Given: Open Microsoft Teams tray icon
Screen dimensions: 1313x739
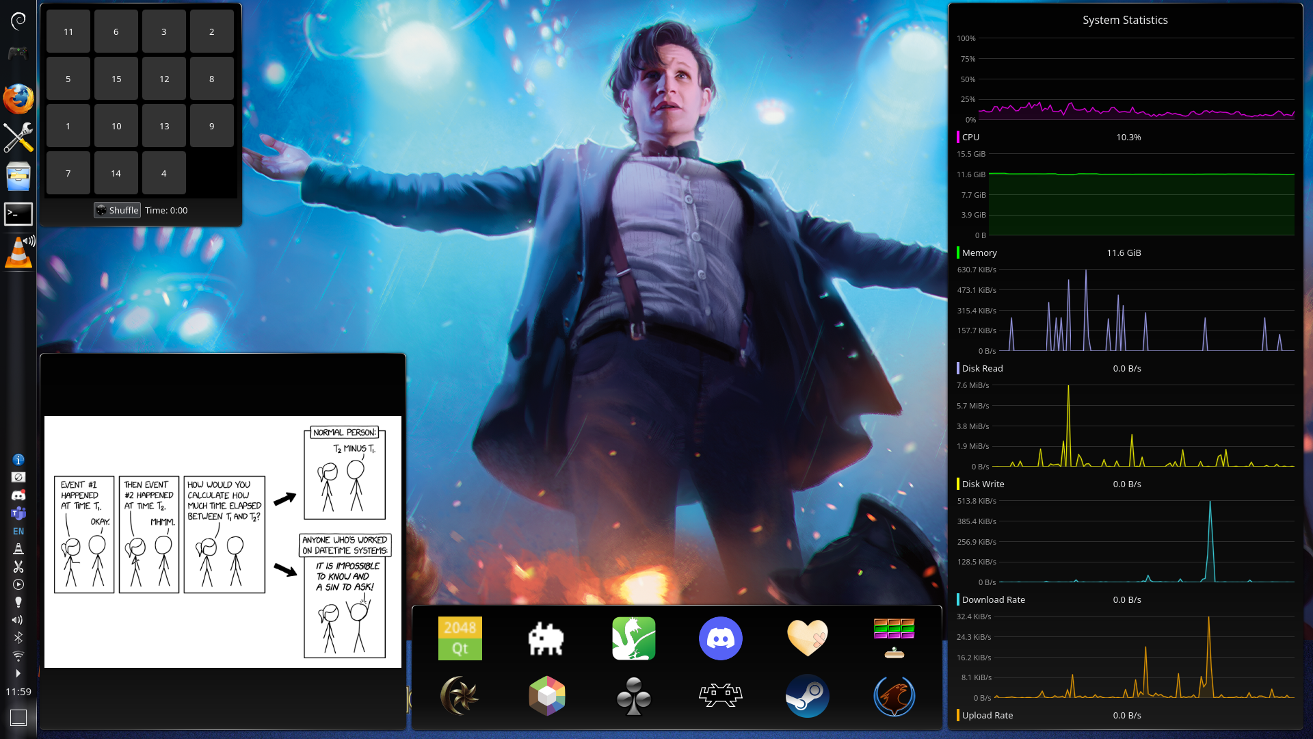Looking at the screenshot, I should (18, 513).
